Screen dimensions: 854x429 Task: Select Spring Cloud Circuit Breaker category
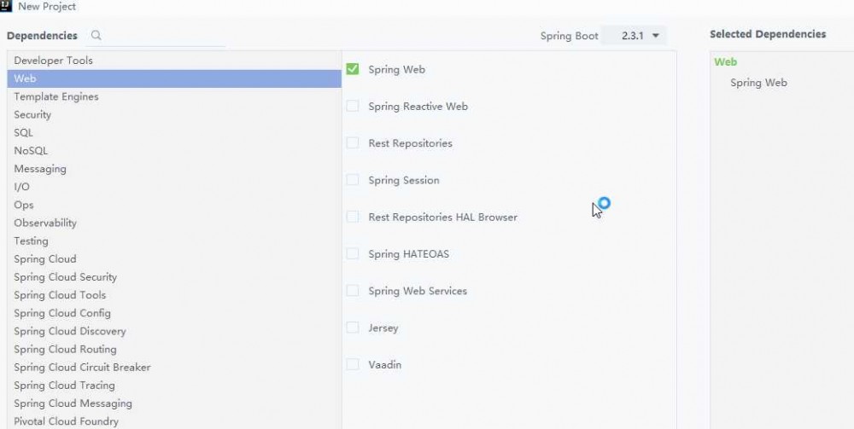coord(174,367)
